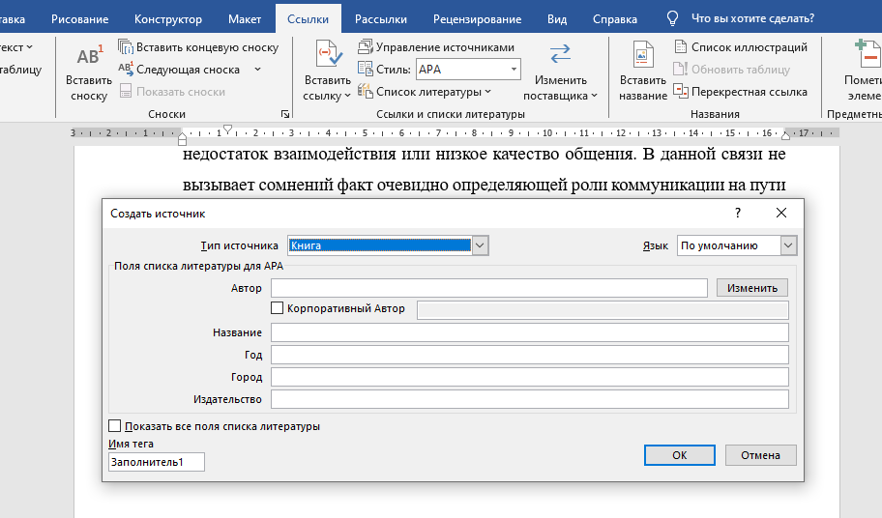The image size is (882, 518).
Task: Open the Вставить ссылку citation icon
Action: (327, 56)
